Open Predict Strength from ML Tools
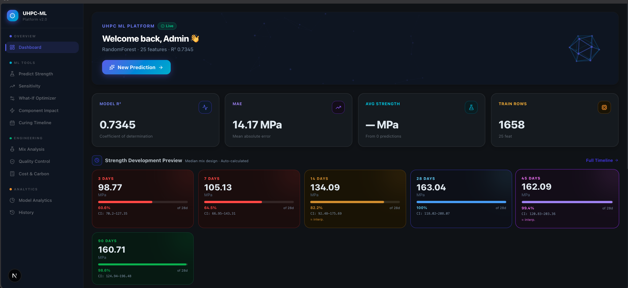 click(x=35, y=74)
